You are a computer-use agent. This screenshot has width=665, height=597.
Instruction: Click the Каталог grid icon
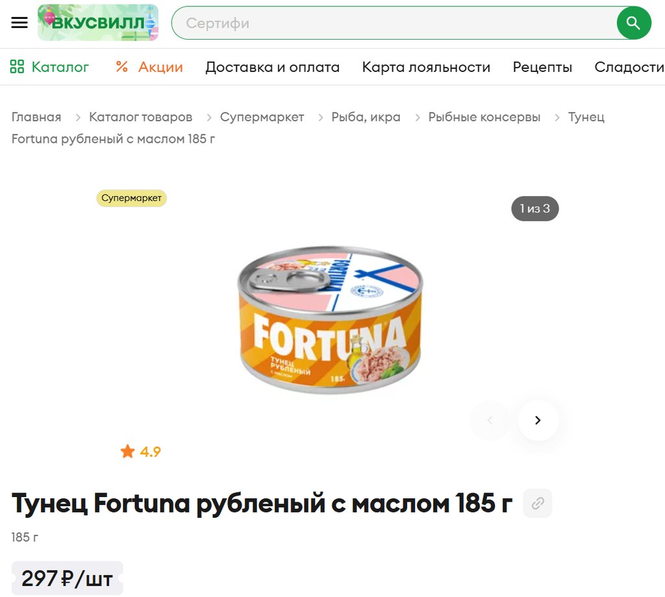point(17,67)
